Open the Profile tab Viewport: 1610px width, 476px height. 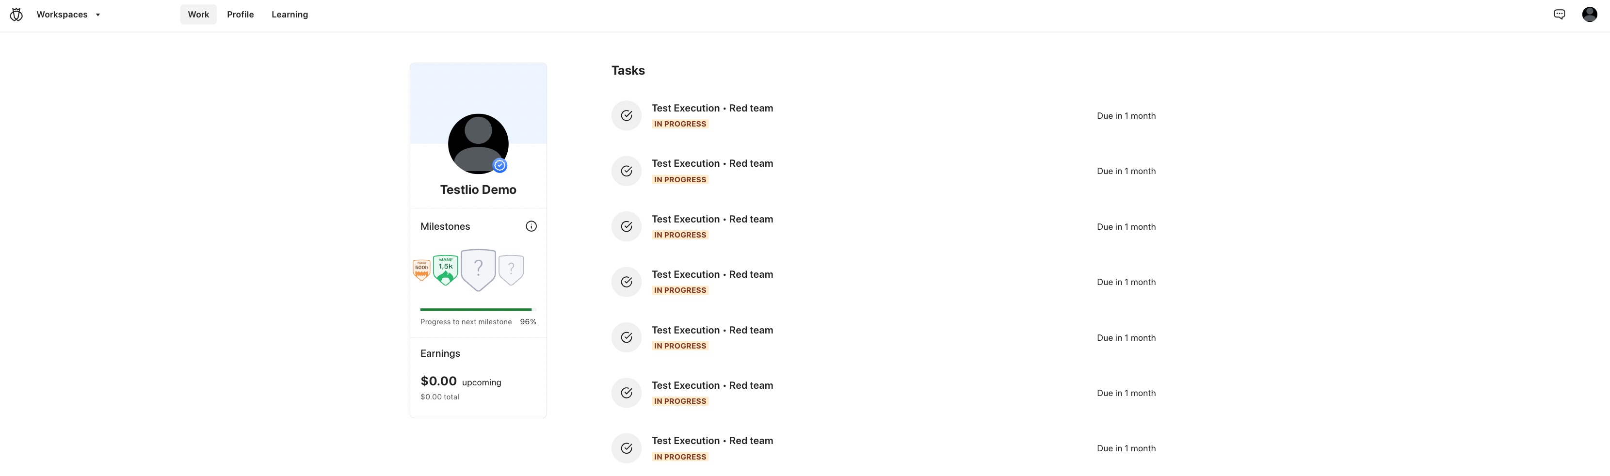pyautogui.click(x=240, y=15)
